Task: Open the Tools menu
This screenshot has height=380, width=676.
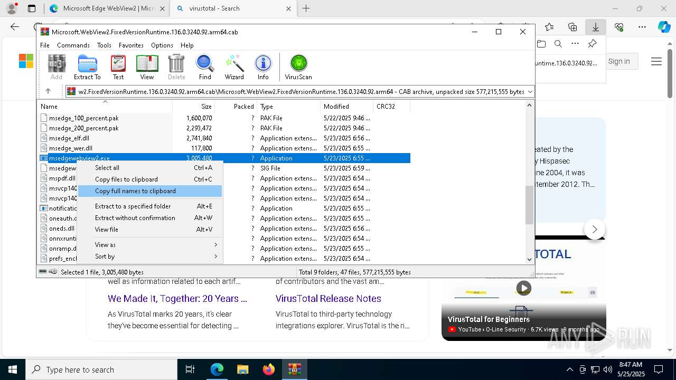Action: pos(104,45)
